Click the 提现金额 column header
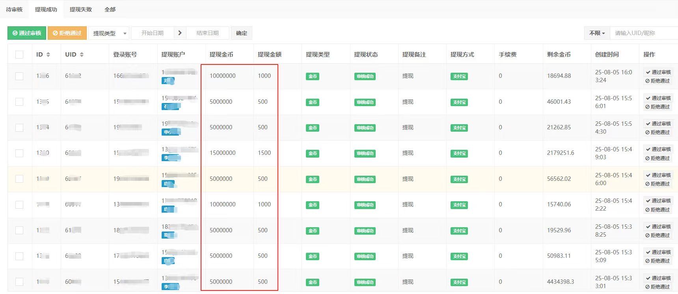Image resolution: width=678 pixels, height=294 pixels. [270, 55]
